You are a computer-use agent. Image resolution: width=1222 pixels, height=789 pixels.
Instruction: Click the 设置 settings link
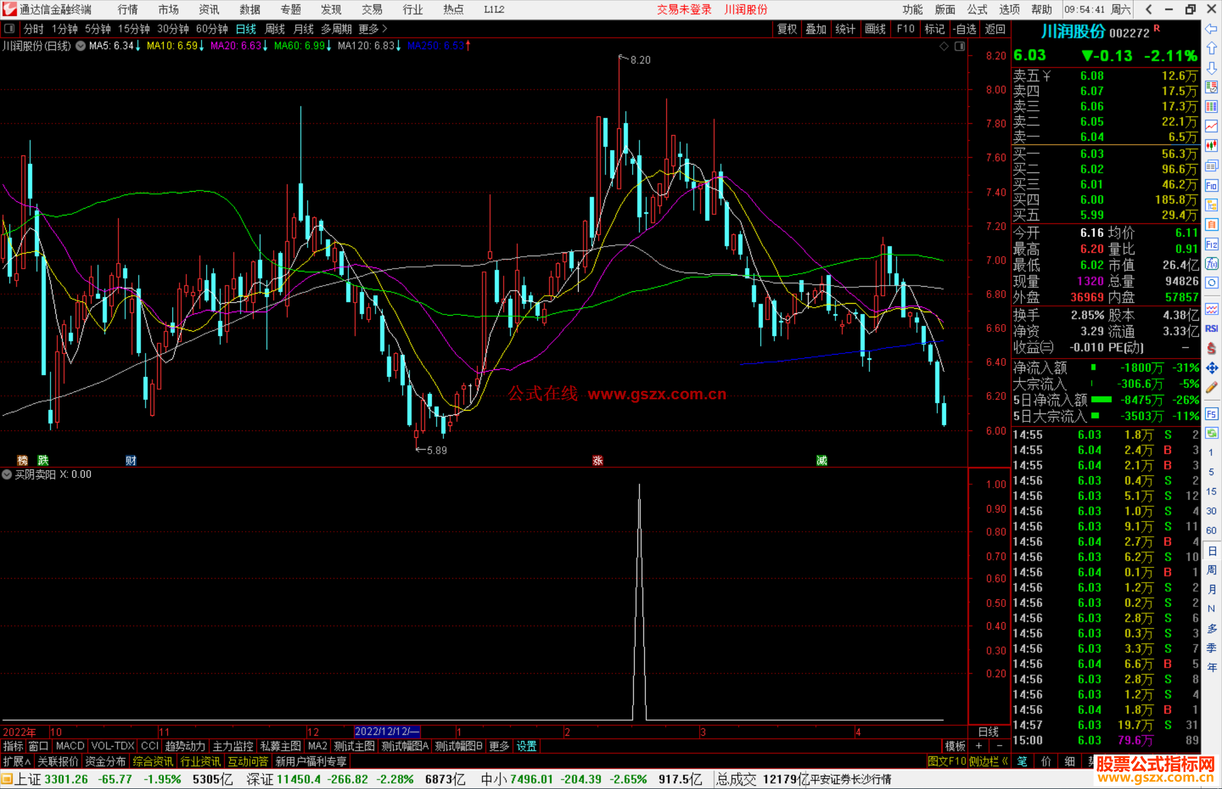tap(526, 746)
